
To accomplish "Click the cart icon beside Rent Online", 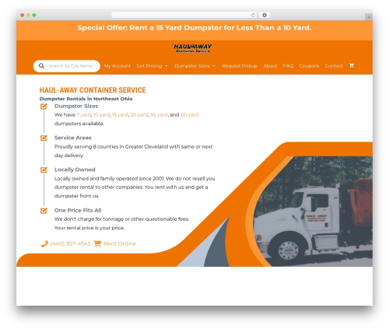I will (97, 243).
